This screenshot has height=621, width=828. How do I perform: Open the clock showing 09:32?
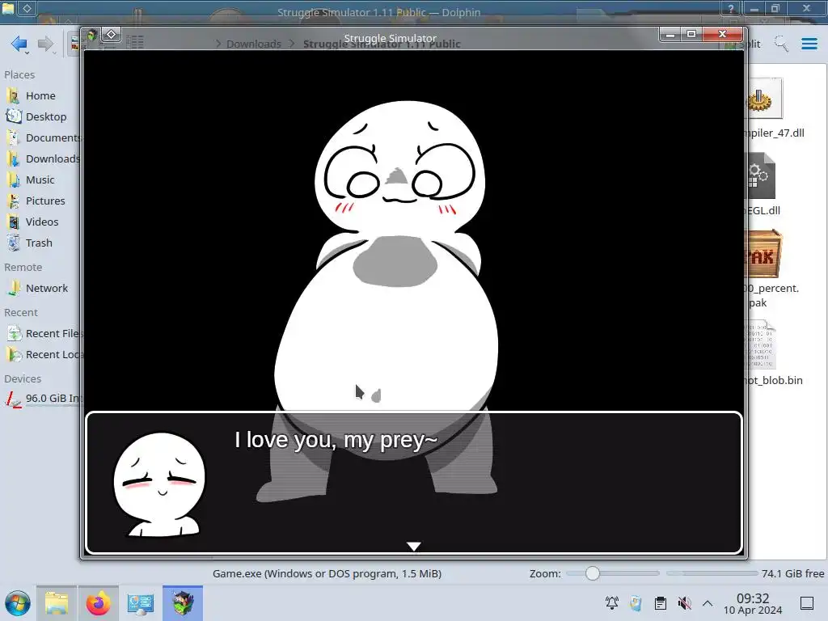pyautogui.click(x=753, y=603)
